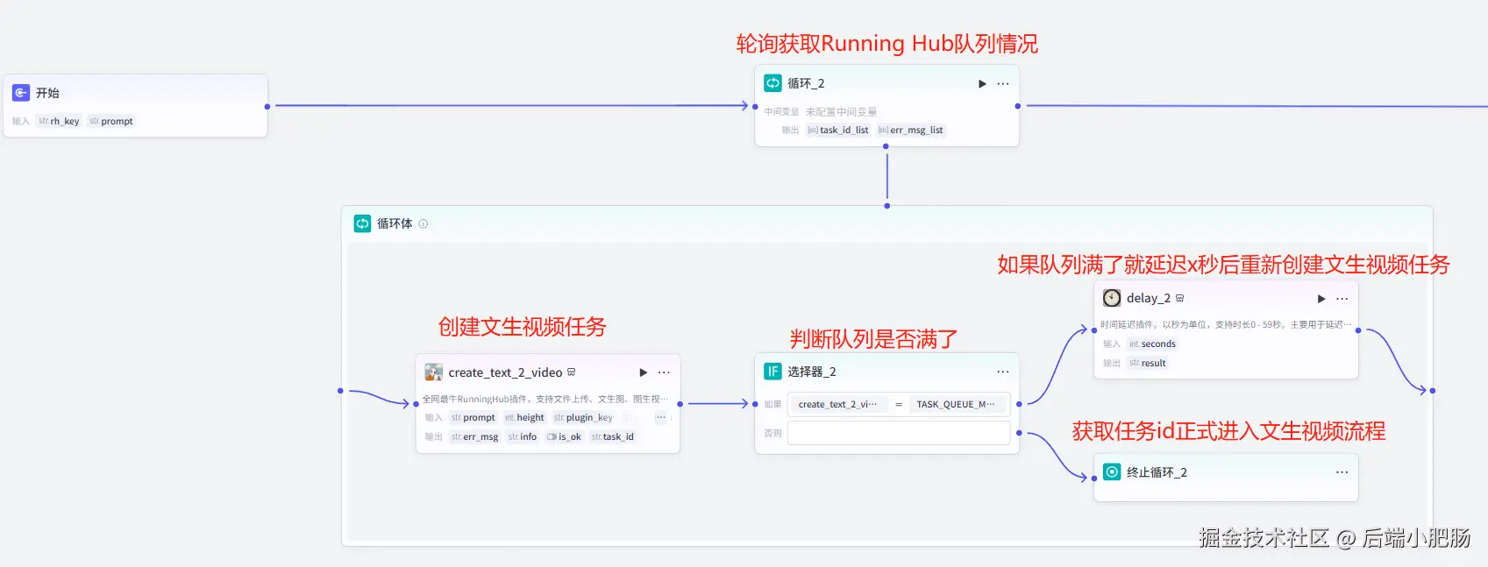
Task: Click the top port of 循环体 container
Action: click(x=886, y=206)
